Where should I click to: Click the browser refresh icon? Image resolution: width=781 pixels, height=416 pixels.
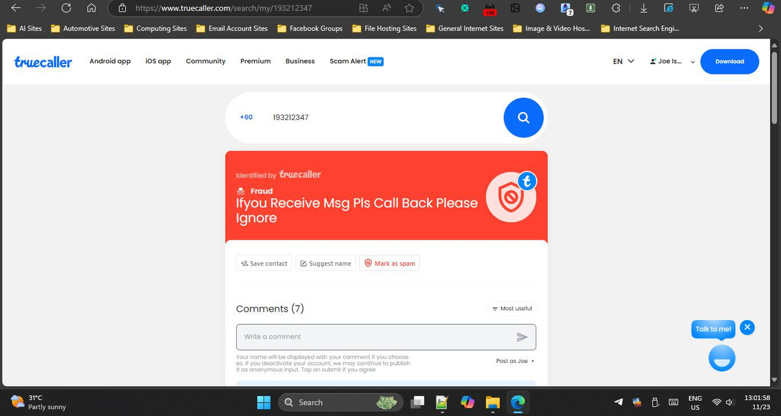(66, 9)
